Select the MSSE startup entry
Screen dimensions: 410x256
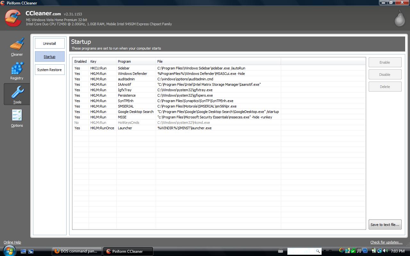click(219, 117)
